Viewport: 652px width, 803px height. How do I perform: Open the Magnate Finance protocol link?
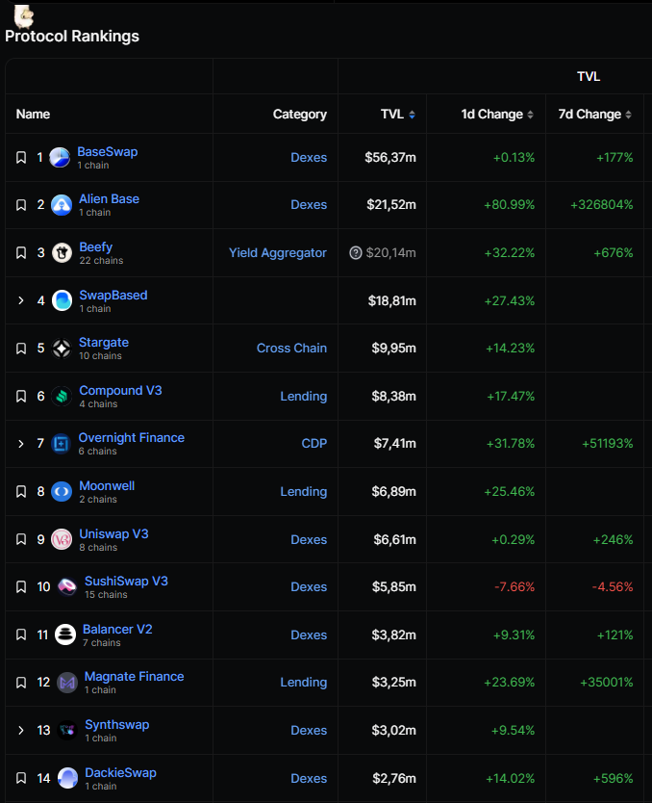coord(134,676)
